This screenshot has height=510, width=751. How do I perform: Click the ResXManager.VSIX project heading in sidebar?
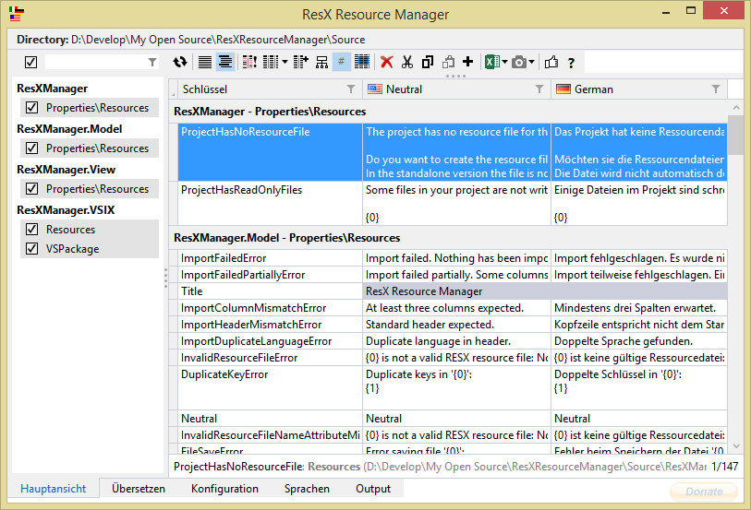pyautogui.click(x=66, y=210)
